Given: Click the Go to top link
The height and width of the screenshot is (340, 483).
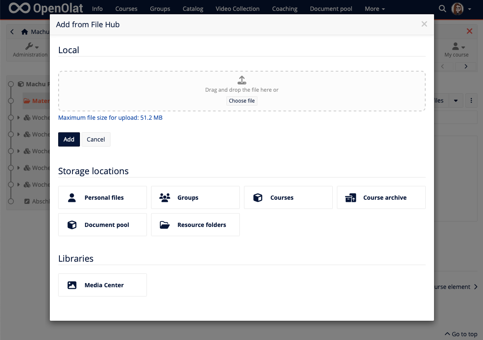Looking at the screenshot, I should pos(460,334).
